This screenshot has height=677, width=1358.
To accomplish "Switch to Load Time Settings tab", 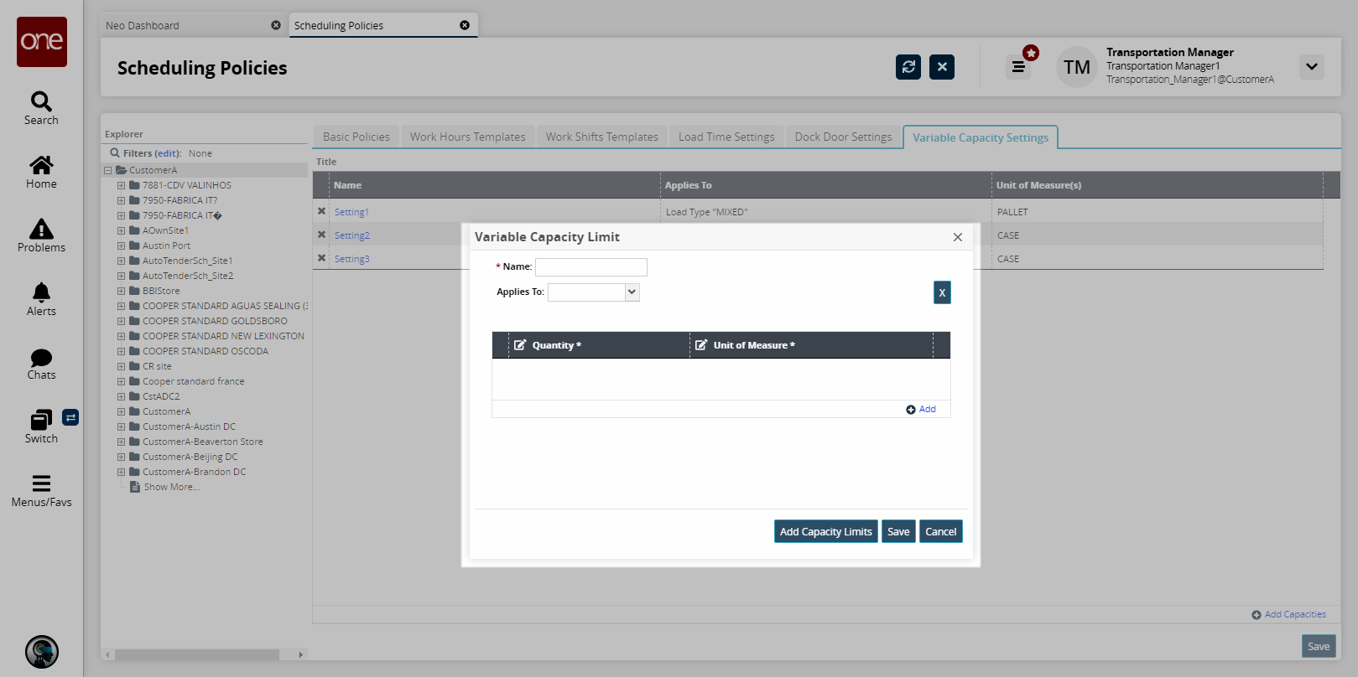I will point(726,137).
